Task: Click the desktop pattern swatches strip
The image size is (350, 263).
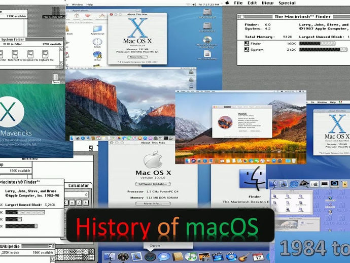Action: (75, 254)
